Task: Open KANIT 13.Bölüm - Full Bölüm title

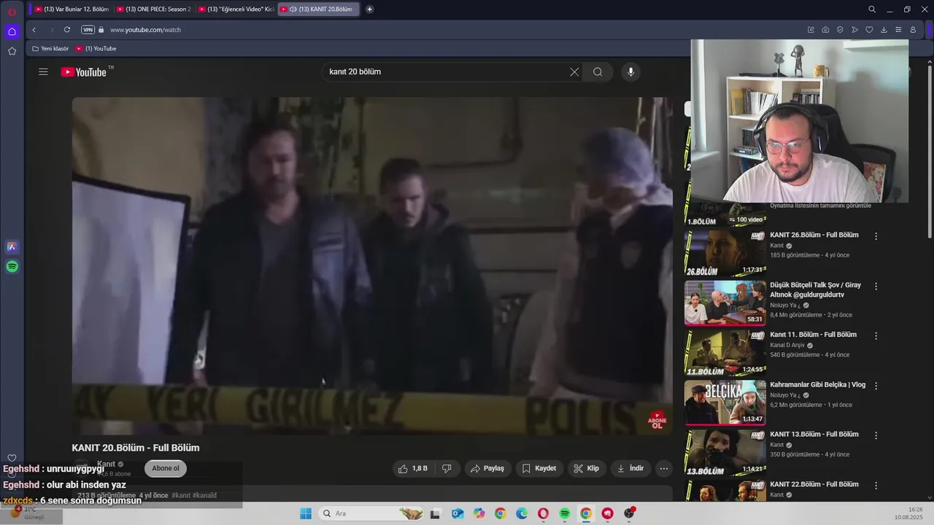Action: tap(814, 435)
